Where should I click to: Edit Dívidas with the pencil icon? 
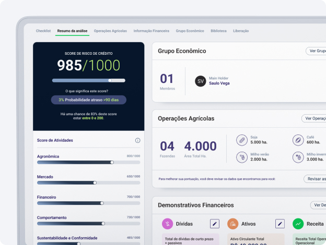click(215, 224)
